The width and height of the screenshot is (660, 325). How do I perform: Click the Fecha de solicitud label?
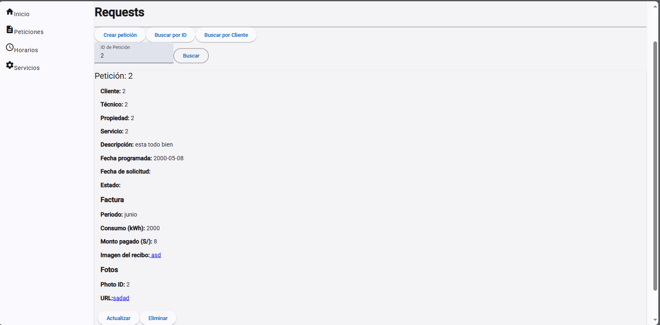pos(125,171)
